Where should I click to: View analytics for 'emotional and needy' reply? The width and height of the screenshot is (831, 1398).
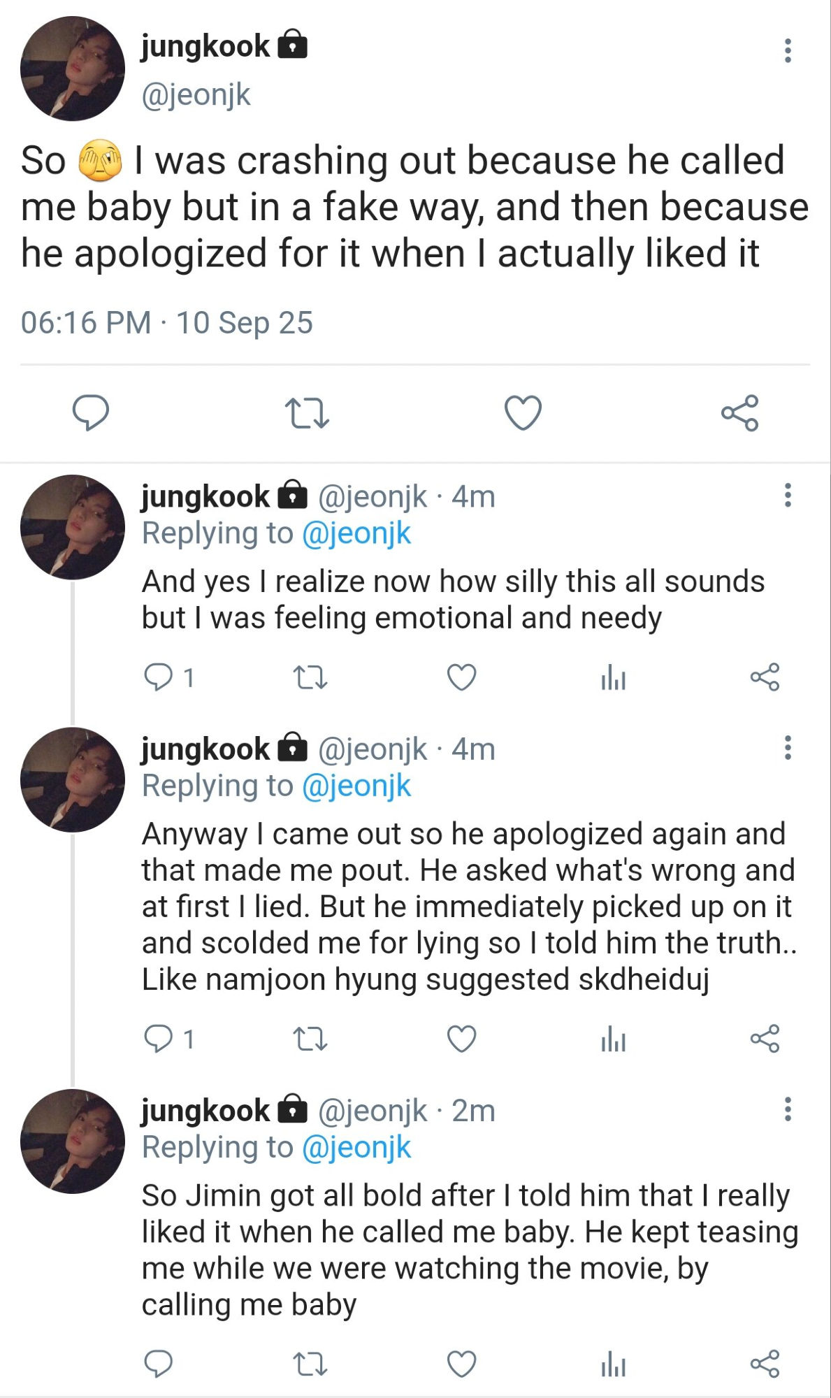(x=613, y=677)
